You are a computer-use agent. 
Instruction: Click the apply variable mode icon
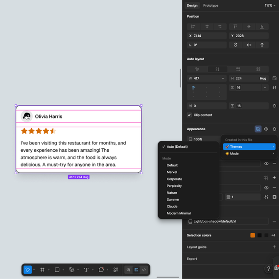click(x=258, y=129)
